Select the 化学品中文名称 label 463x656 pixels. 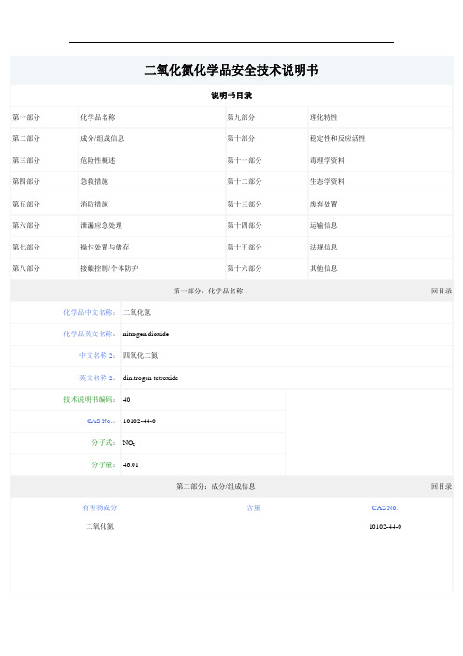click(89, 312)
